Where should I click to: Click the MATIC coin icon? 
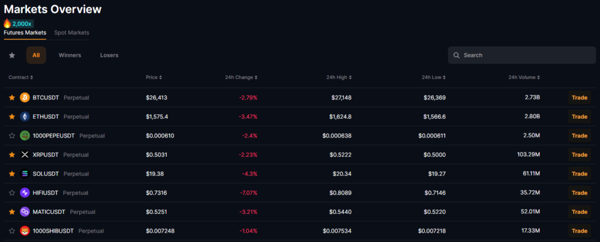[25, 212]
